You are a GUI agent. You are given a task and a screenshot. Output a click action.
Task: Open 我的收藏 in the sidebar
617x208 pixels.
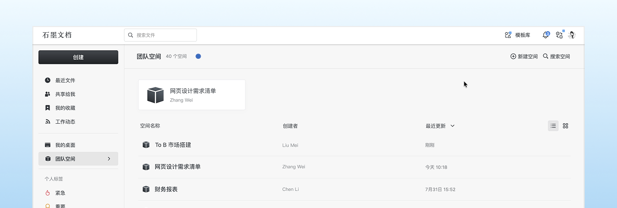(78, 108)
